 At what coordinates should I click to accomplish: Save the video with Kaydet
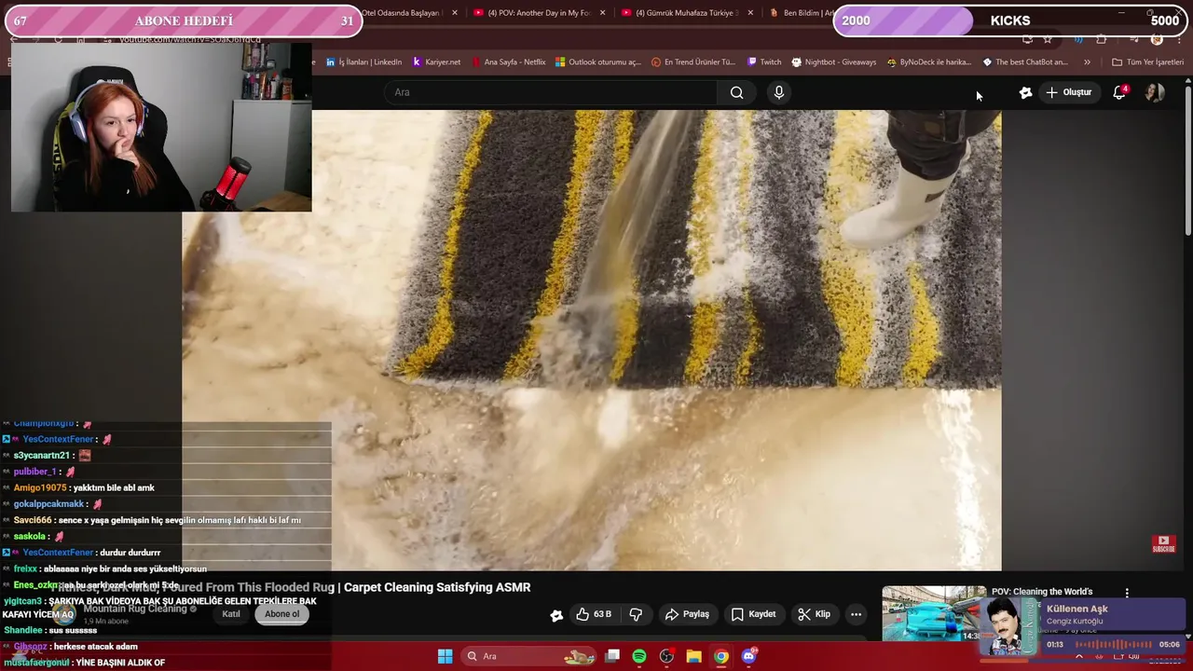tap(753, 614)
